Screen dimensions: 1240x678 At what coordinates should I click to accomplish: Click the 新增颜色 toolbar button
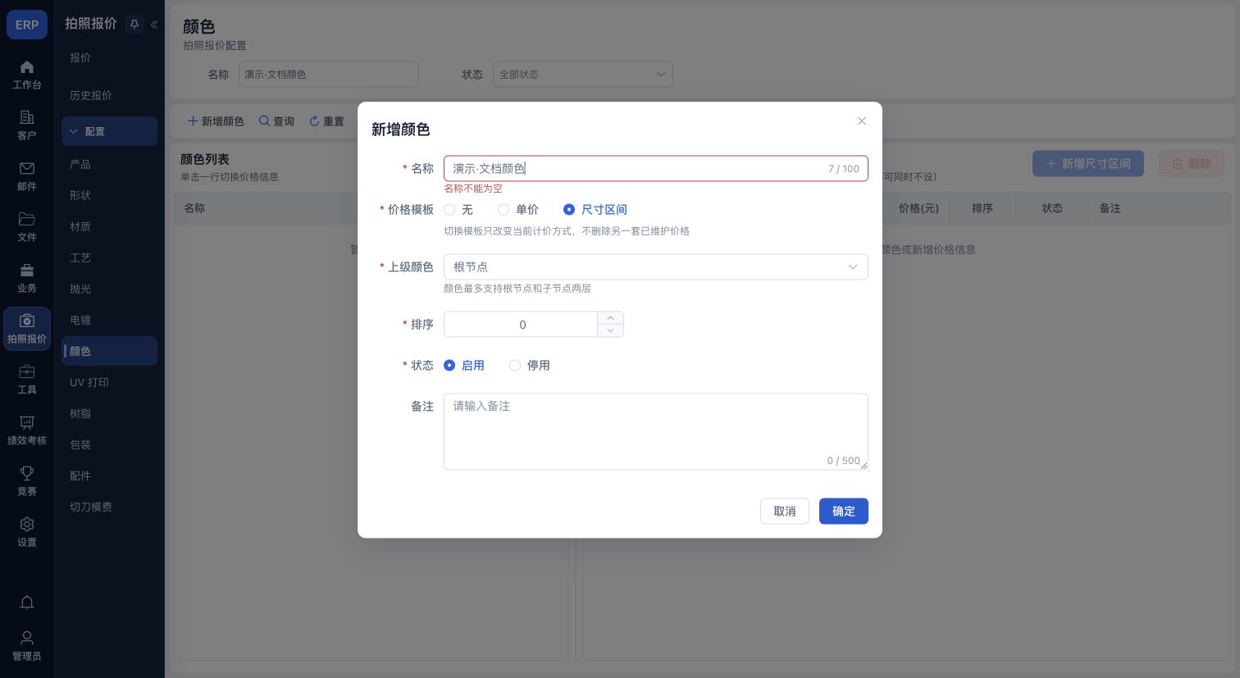click(216, 121)
